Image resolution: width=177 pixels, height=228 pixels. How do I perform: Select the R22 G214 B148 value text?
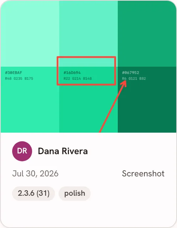pyautogui.click(x=78, y=79)
